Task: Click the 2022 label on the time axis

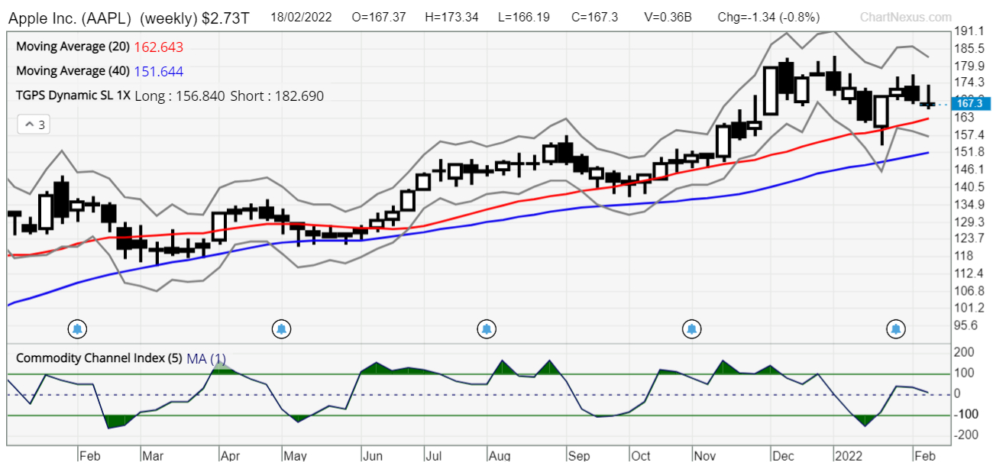Action: click(x=849, y=456)
